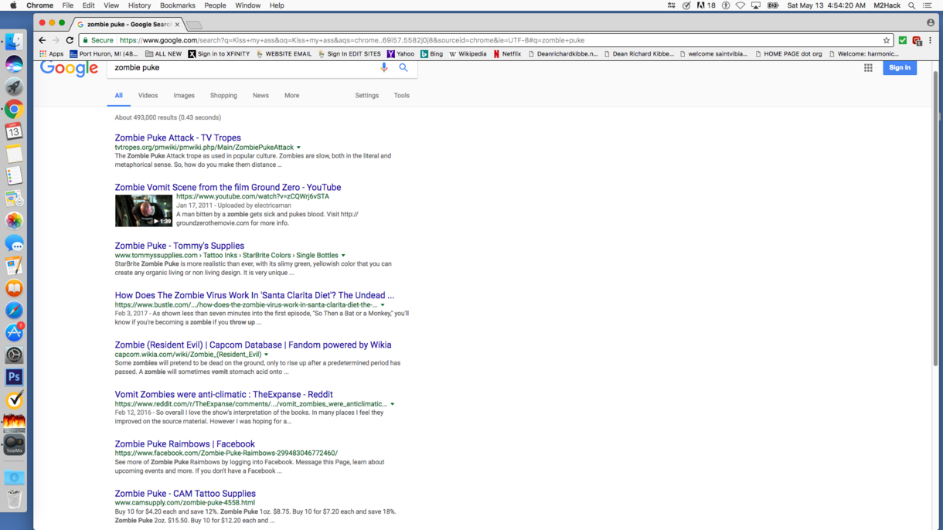The height and width of the screenshot is (530, 943).
Task: Open the ALL NEW bookmarks folder
Action: (163, 54)
